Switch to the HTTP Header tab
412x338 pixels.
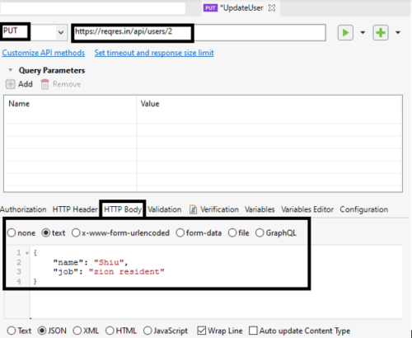point(75,209)
